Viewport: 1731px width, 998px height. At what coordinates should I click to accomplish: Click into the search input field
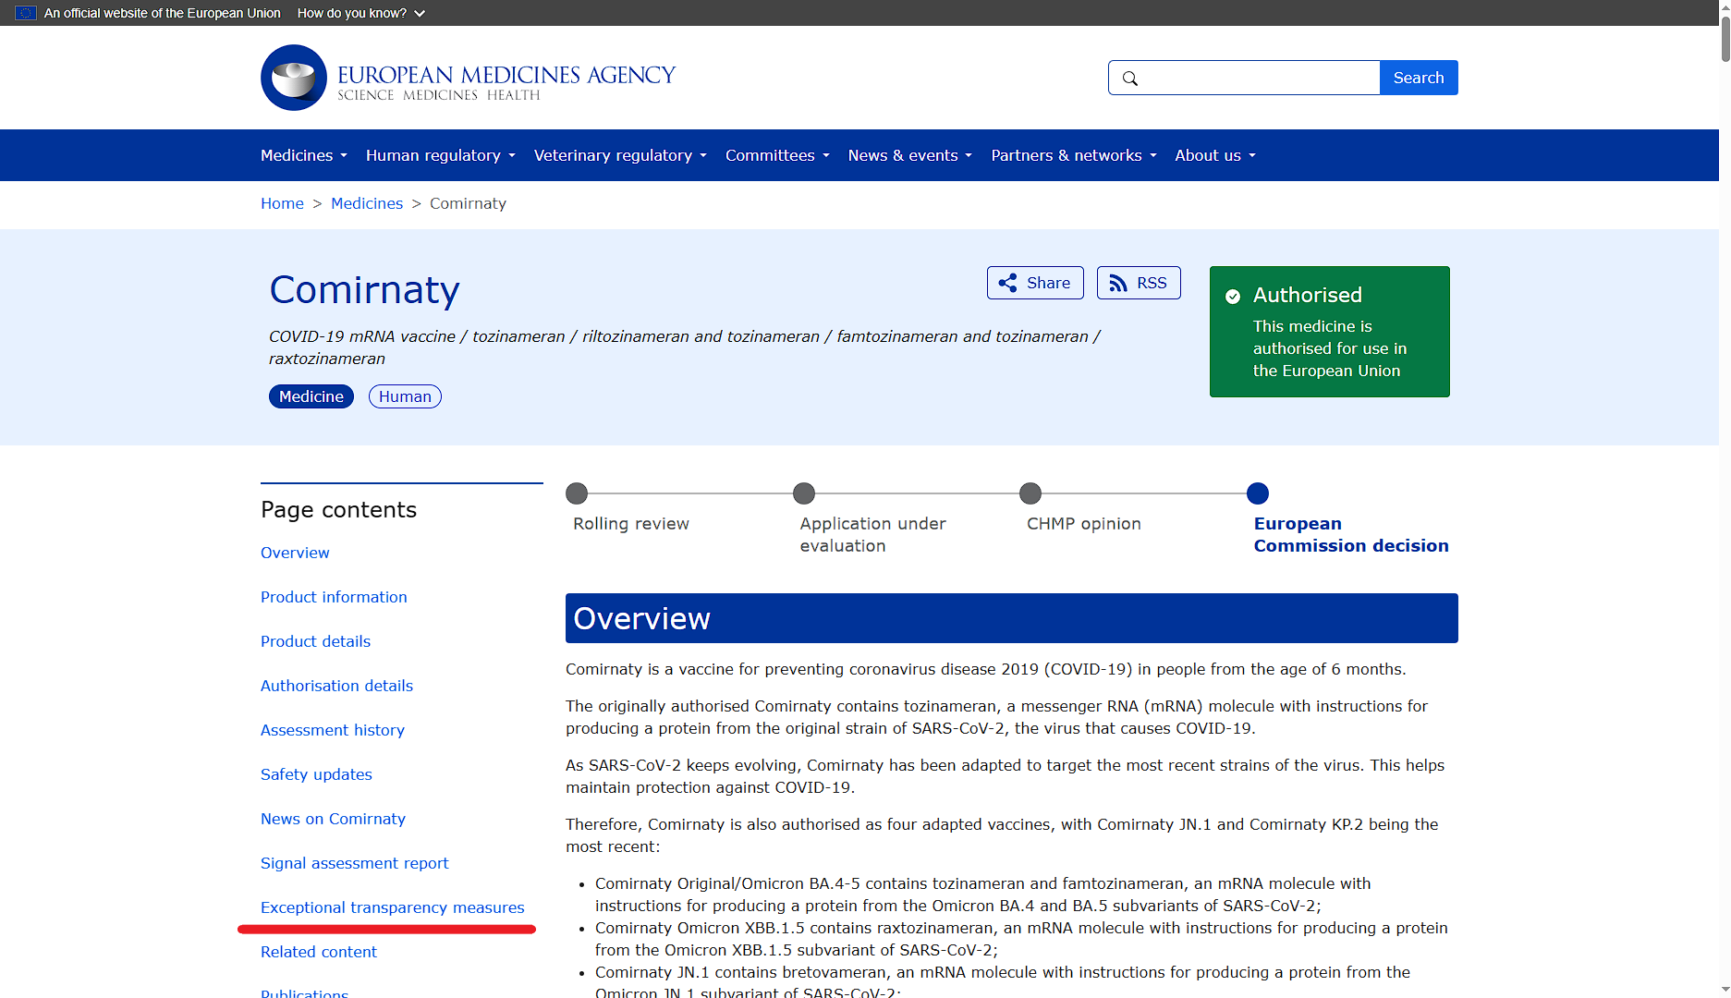click(x=1244, y=78)
